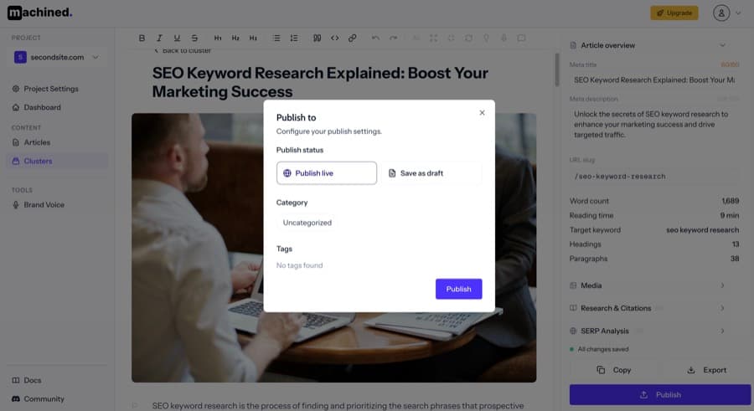This screenshot has width=754, height=411.
Task: Click the editor's vertical scrollbar
Action: [556, 71]
